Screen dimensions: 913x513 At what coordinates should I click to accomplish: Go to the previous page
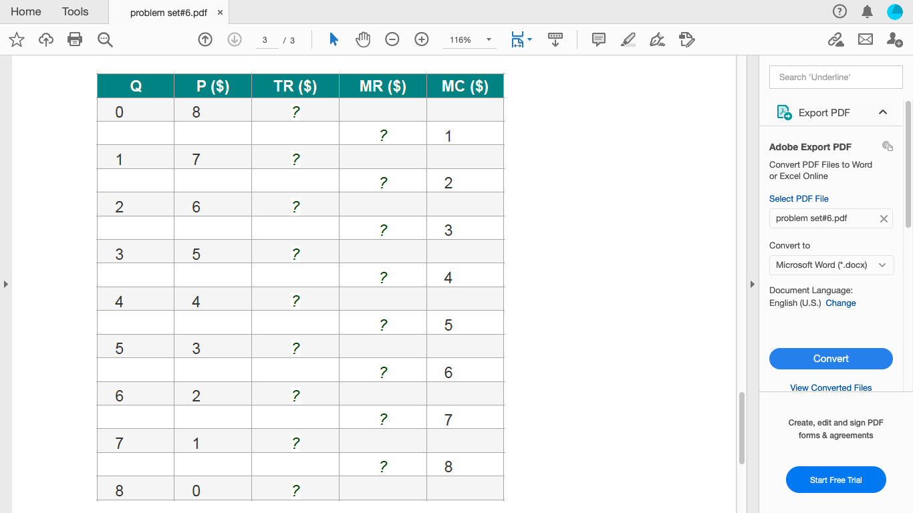coord(205,39)
